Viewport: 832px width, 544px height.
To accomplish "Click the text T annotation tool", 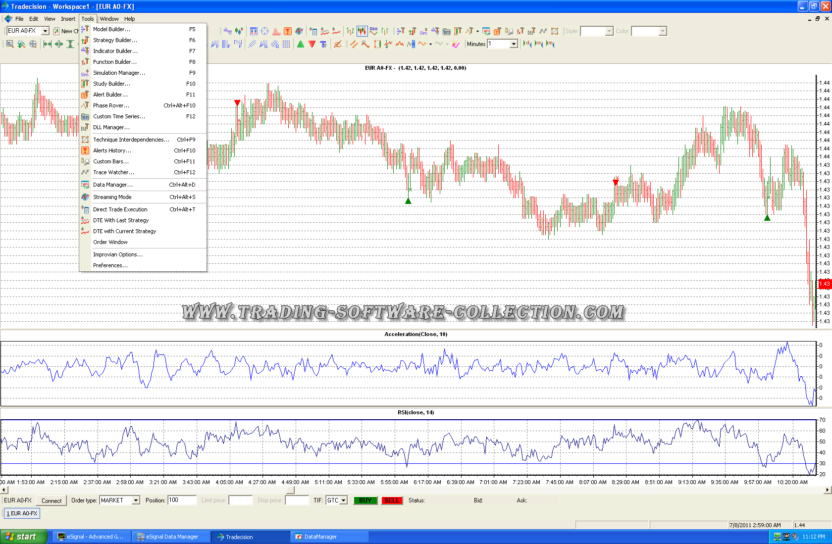I will [323, 44].
